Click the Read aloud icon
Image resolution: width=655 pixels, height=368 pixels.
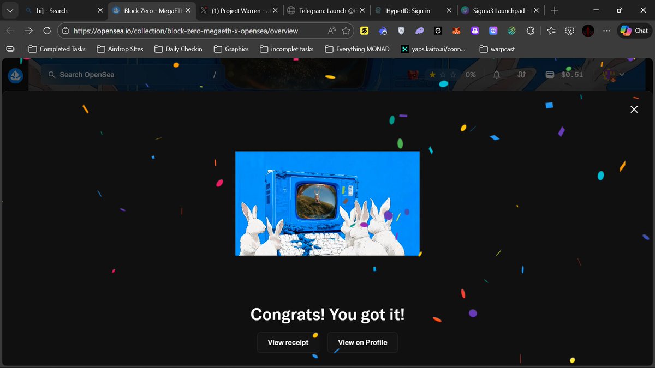click(332, 31)
